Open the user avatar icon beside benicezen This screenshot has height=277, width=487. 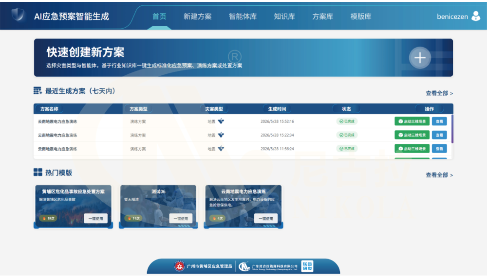tap(475, 16)
